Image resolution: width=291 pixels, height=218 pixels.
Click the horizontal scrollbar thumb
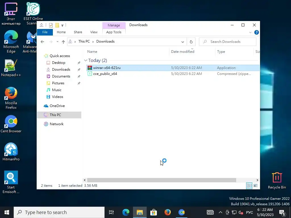pyautogui.click(x=161, y=180)
